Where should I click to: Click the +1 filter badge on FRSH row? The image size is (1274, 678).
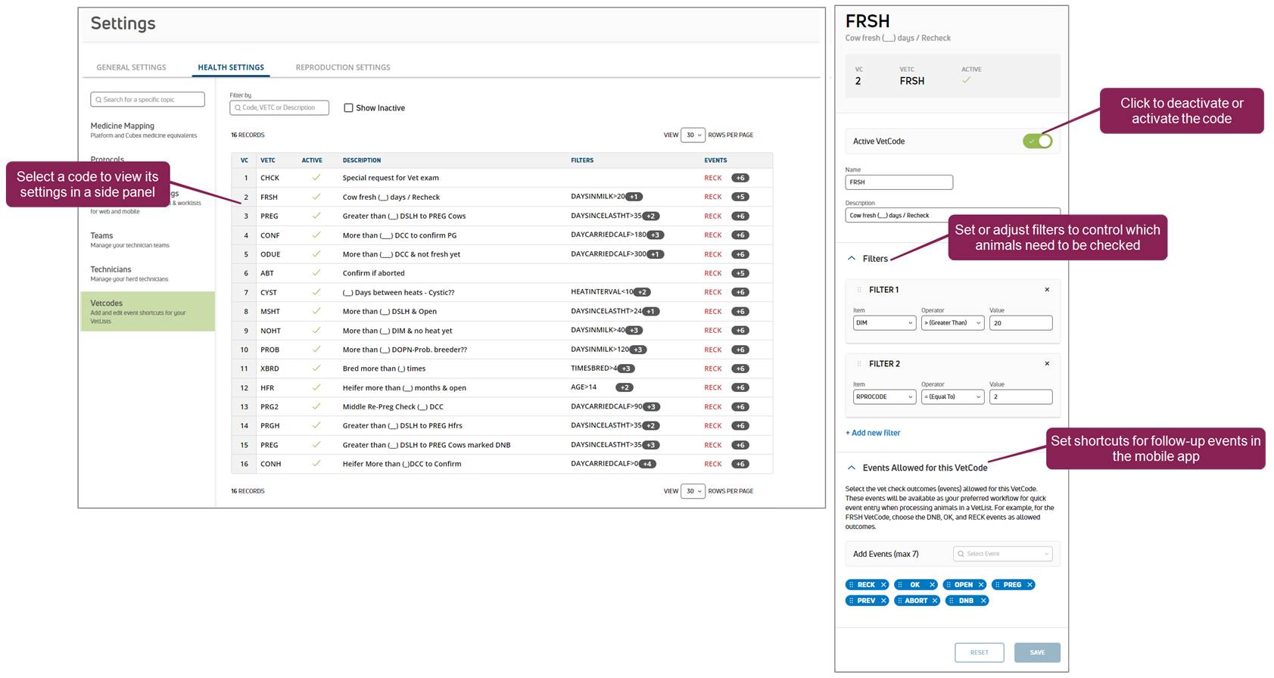tap(634, 197)
